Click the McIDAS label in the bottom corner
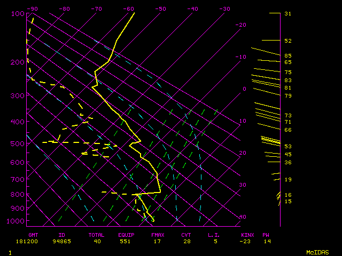 317,252
